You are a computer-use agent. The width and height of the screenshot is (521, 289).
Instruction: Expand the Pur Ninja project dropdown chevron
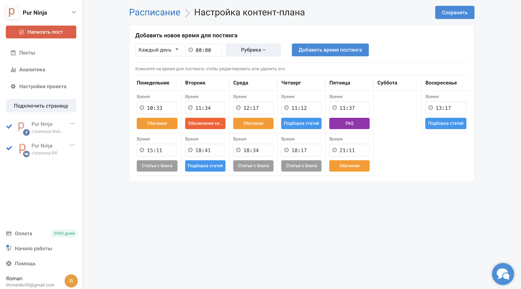pos(74,12)
